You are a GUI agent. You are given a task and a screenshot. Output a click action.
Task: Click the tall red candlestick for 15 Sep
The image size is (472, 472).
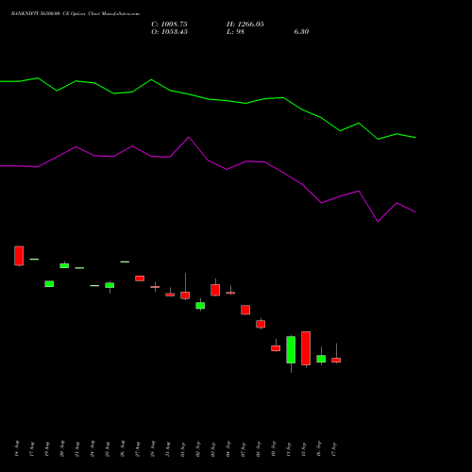(x=306, y=348)
